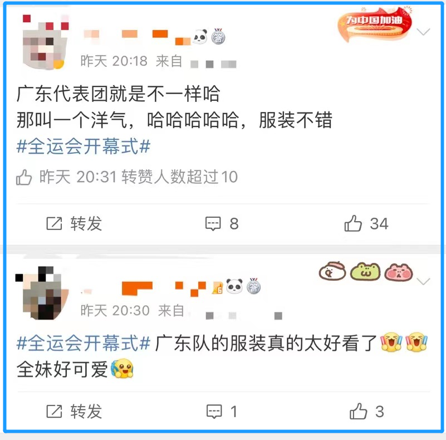Screen dimensions: 446x440
Task: Repost the second post via 转发
Action: click(x=74, y=411)
